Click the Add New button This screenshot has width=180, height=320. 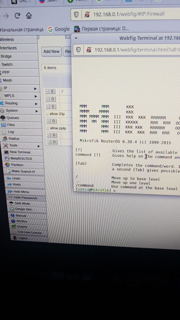pos(51,51)
